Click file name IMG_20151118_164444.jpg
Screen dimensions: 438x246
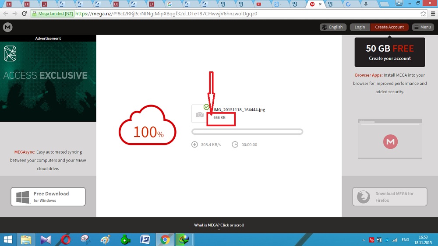coord(239,110)
